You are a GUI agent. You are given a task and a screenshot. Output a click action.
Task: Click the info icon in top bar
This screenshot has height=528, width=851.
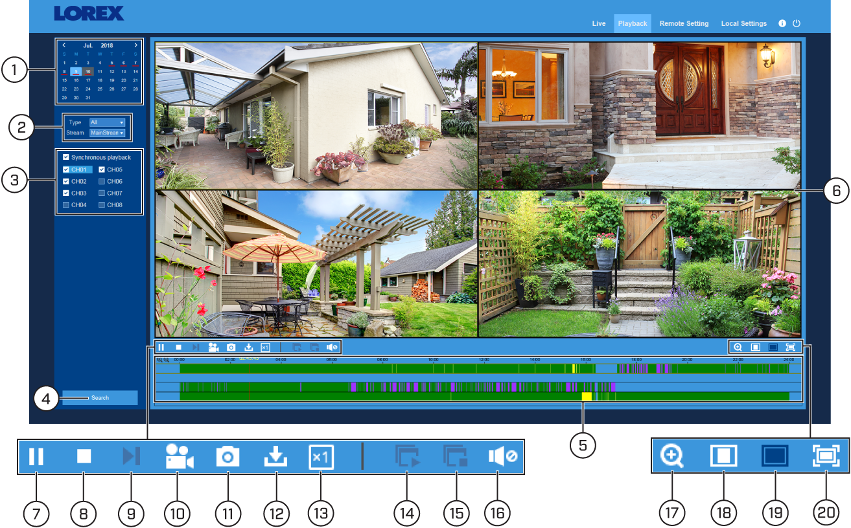pos(782,23)
